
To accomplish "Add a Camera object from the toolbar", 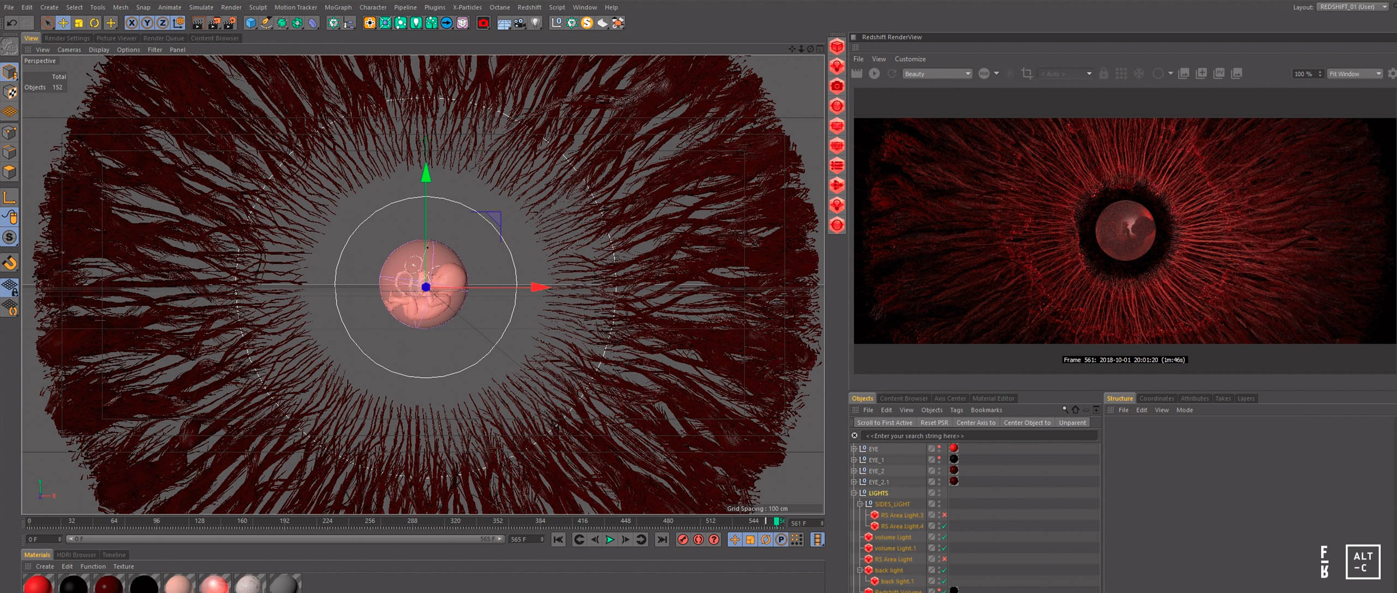I will click(520, 23).
